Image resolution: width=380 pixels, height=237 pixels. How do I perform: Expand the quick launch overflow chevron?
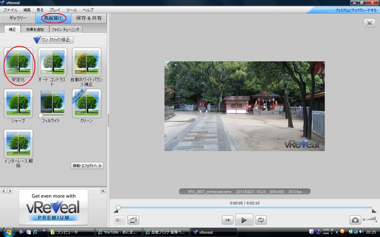point(44,230)
